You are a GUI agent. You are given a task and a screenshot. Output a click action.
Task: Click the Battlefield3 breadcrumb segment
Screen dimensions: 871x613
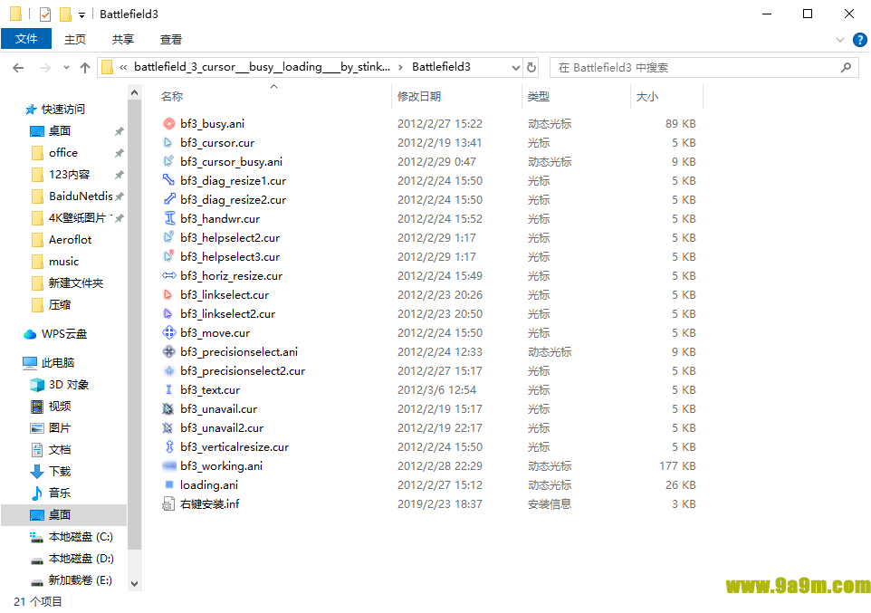pyautogui.click(x=441, y=67)
